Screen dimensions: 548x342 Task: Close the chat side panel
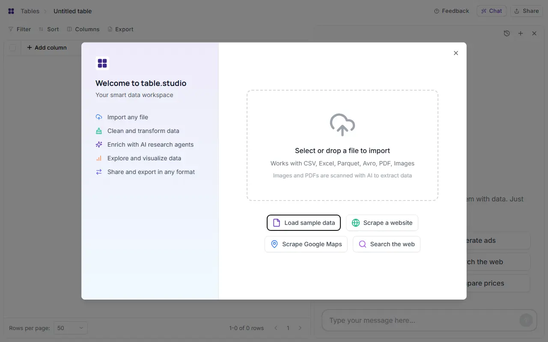534,33
